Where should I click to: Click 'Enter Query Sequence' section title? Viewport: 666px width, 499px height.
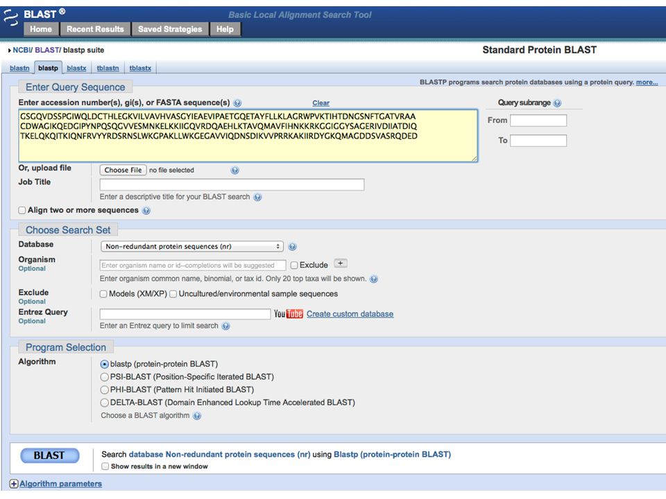75,87
